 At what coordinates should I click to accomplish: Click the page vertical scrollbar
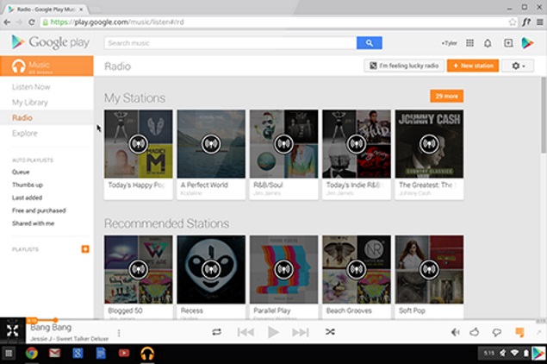tap(544, 116)
